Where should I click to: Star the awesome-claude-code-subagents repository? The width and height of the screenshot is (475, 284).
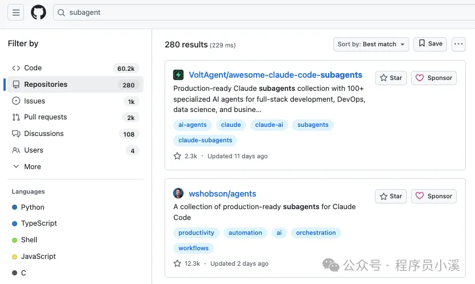point(391,78)
